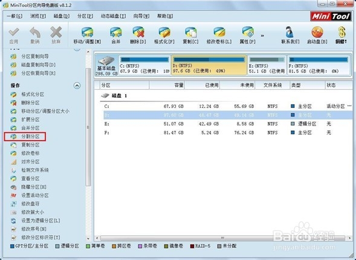Select the F: partition row
This screenshot has height=260, width=356.
pyautogui.click(x=228, y=133)
